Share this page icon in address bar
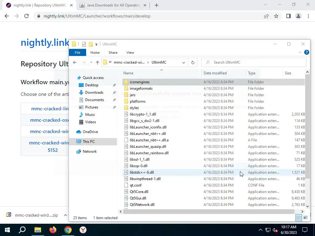This screenshot has height=236, width=315. [266, 16]
